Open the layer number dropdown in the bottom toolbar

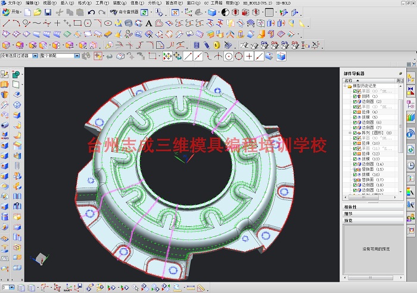click(x=12, y=288)
